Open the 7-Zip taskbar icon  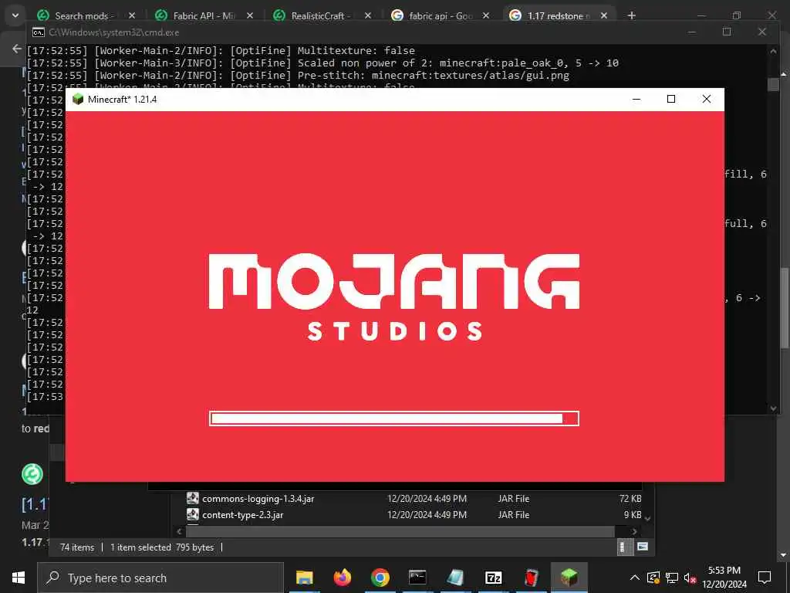click(493, 578)
